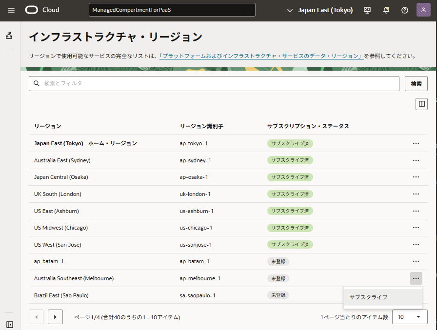The height and width of the screenshot is (330, 437).
Task: Click the Oracle Cloud logo
Action: pyautogui.click(x=42, y=10)
